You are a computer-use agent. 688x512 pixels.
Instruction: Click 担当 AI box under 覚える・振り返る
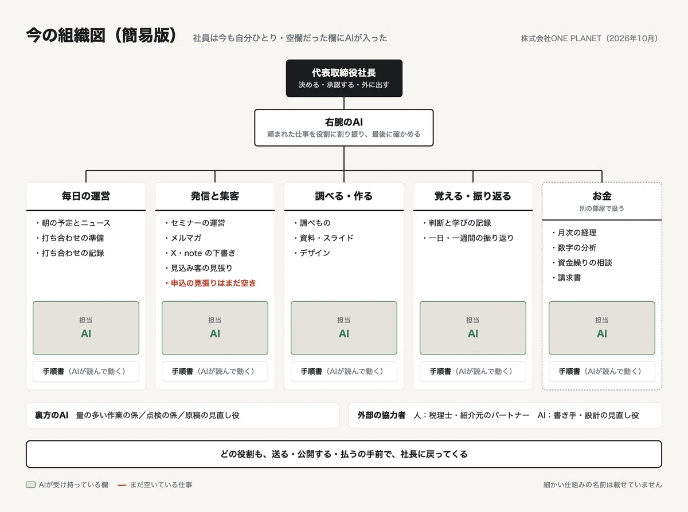tap(473, 328)
